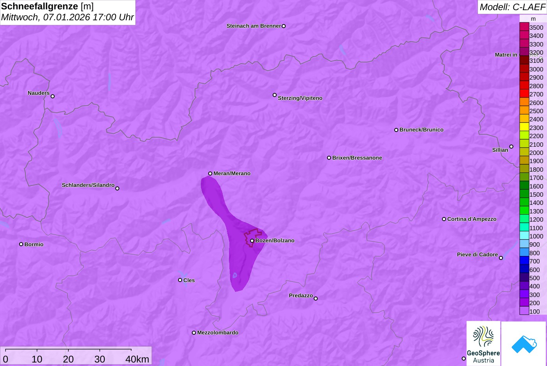547x366 pixels.
Task: Click the Brixen/Bressanone marker dot
Action: tap(329, 158)
